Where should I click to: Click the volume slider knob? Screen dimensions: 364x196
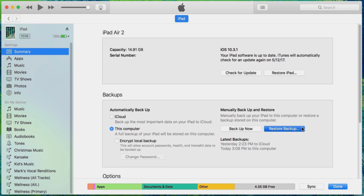click(x=88, y=7)
